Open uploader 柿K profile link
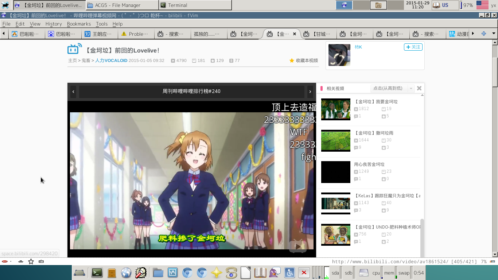 [x=358, y=47]
